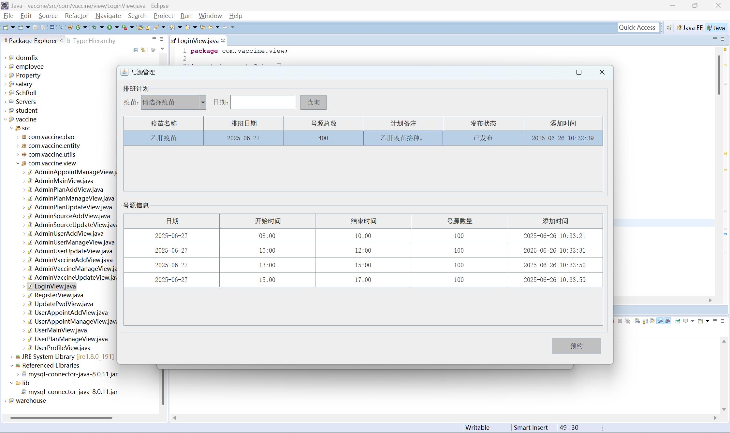
Task: Open the Source menu
Action: [48, 16]
